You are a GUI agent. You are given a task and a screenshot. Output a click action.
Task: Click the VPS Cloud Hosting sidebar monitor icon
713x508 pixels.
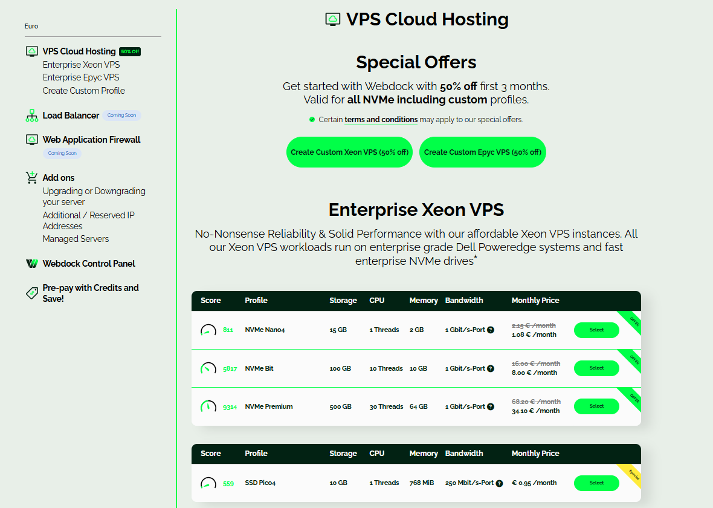tap(32, 51)
